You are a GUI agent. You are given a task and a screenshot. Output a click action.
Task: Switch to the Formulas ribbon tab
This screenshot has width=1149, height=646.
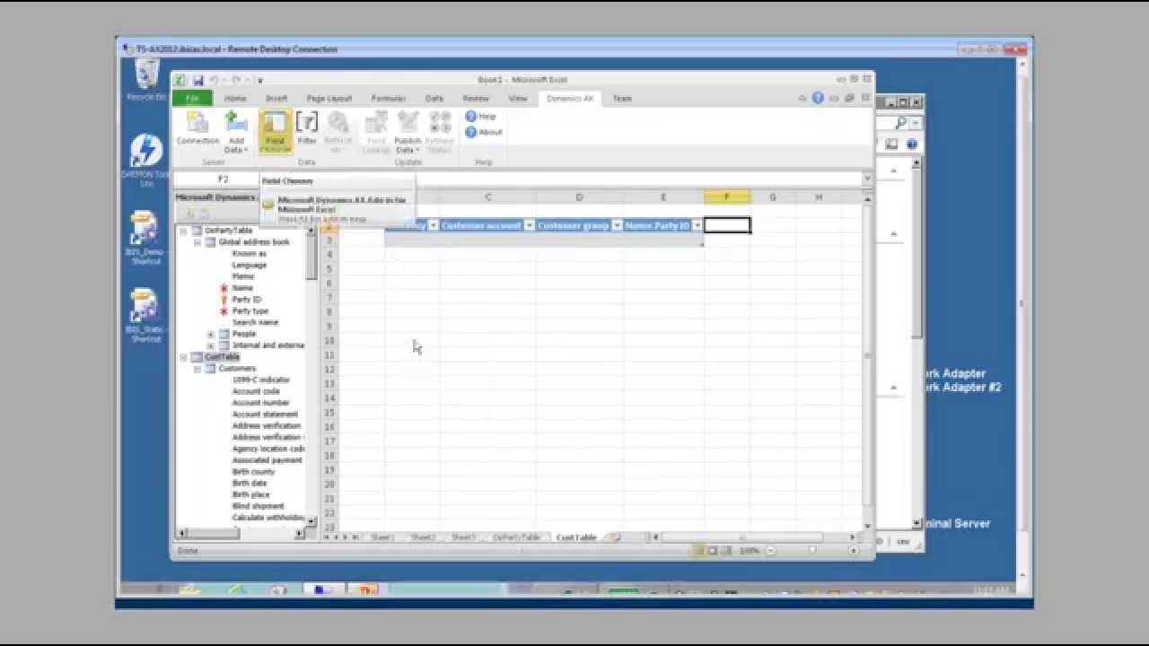pyautogui.click(x=389, y=98)
